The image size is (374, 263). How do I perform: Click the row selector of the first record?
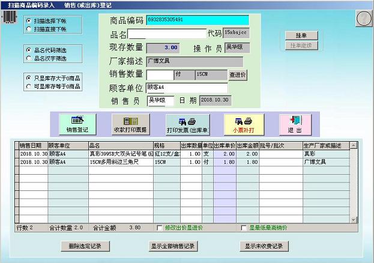[17, 154]
